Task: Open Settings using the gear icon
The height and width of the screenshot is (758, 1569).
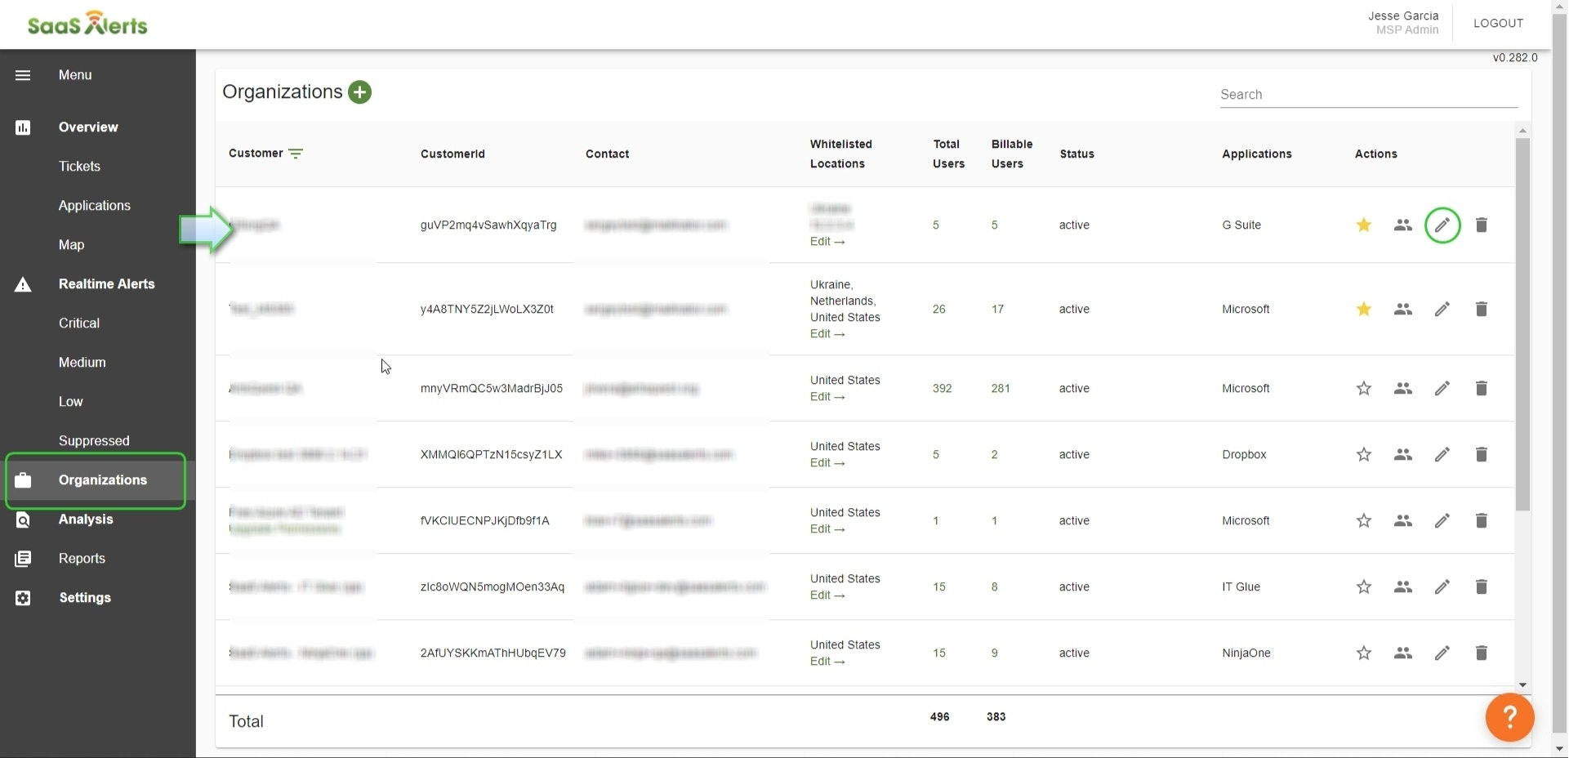Action: tap(23, 598)
